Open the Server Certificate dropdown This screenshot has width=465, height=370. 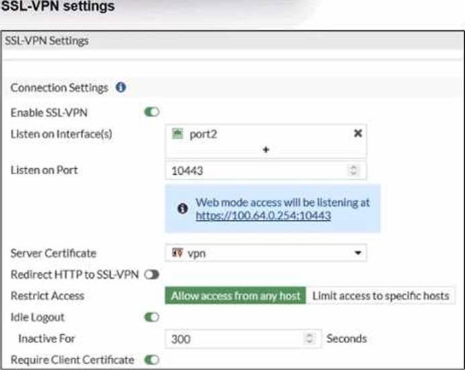tap(358, 253)
